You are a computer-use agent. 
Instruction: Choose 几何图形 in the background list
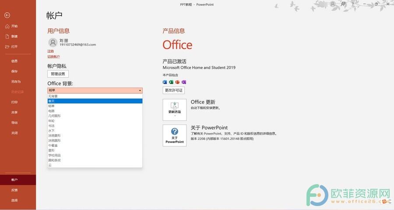tap(95, 116)
